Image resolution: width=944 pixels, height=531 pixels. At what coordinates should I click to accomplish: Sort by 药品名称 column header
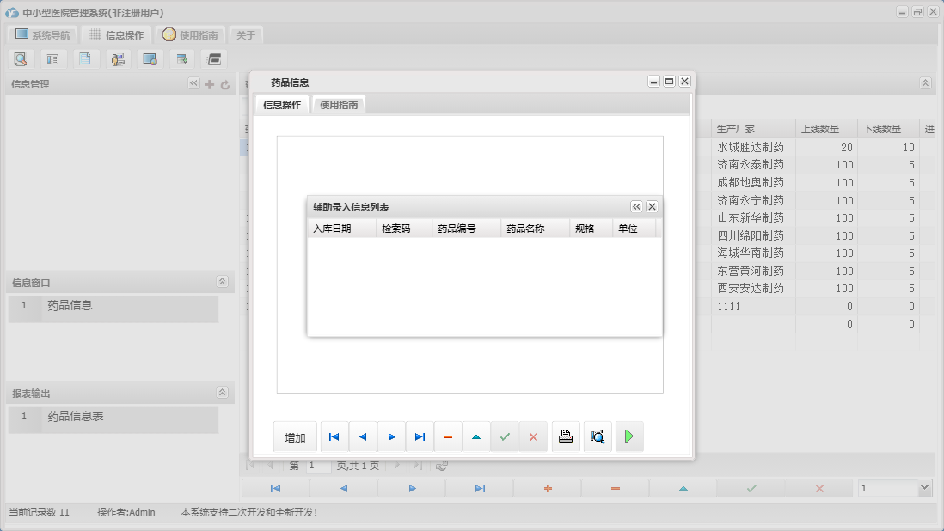pos(525,229)
